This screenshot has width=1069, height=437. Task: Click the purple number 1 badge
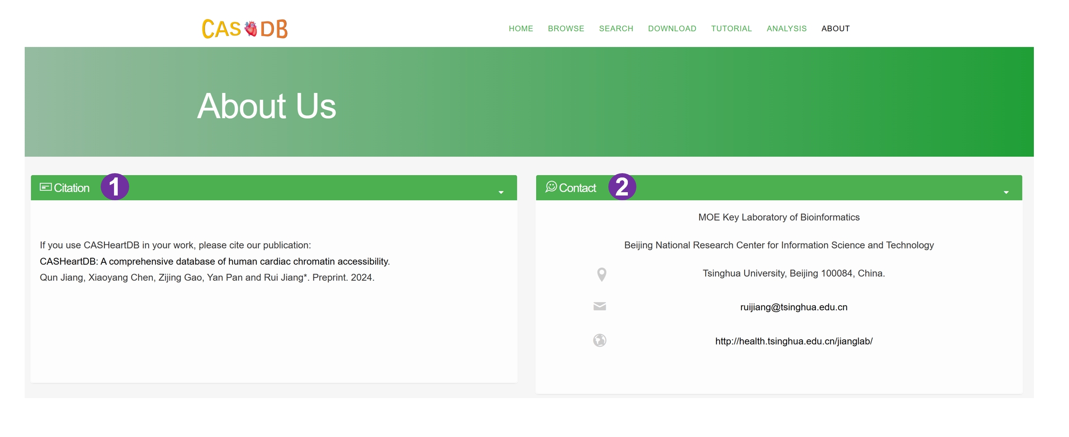point(115,186)
